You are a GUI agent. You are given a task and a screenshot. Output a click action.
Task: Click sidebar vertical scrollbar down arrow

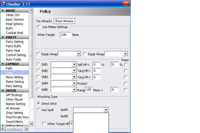pyautogui.click(x=31, y=124)
